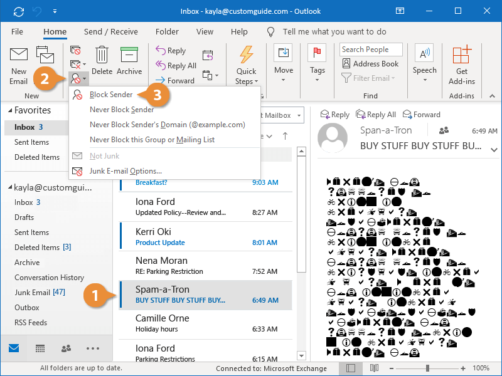This screenshot has width=502, height=376.
Task: Click the Tags red flag icon
Action: pos(317,53)
